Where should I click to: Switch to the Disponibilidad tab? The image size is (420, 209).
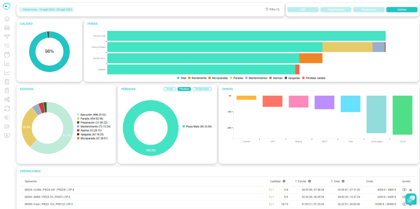coord(336,10)
